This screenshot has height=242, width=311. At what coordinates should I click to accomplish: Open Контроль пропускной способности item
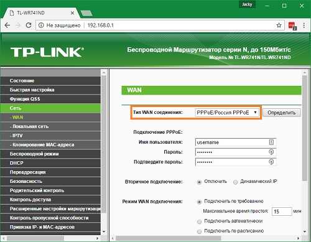coord(50,218)
